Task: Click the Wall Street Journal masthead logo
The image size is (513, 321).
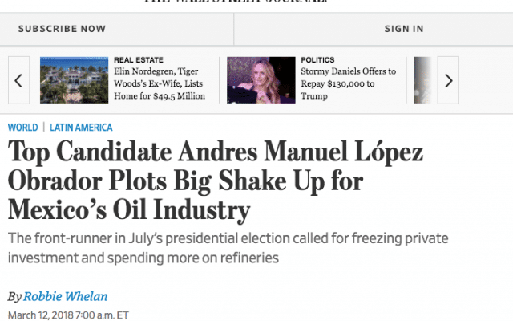Action: click(x=236, y=2)
